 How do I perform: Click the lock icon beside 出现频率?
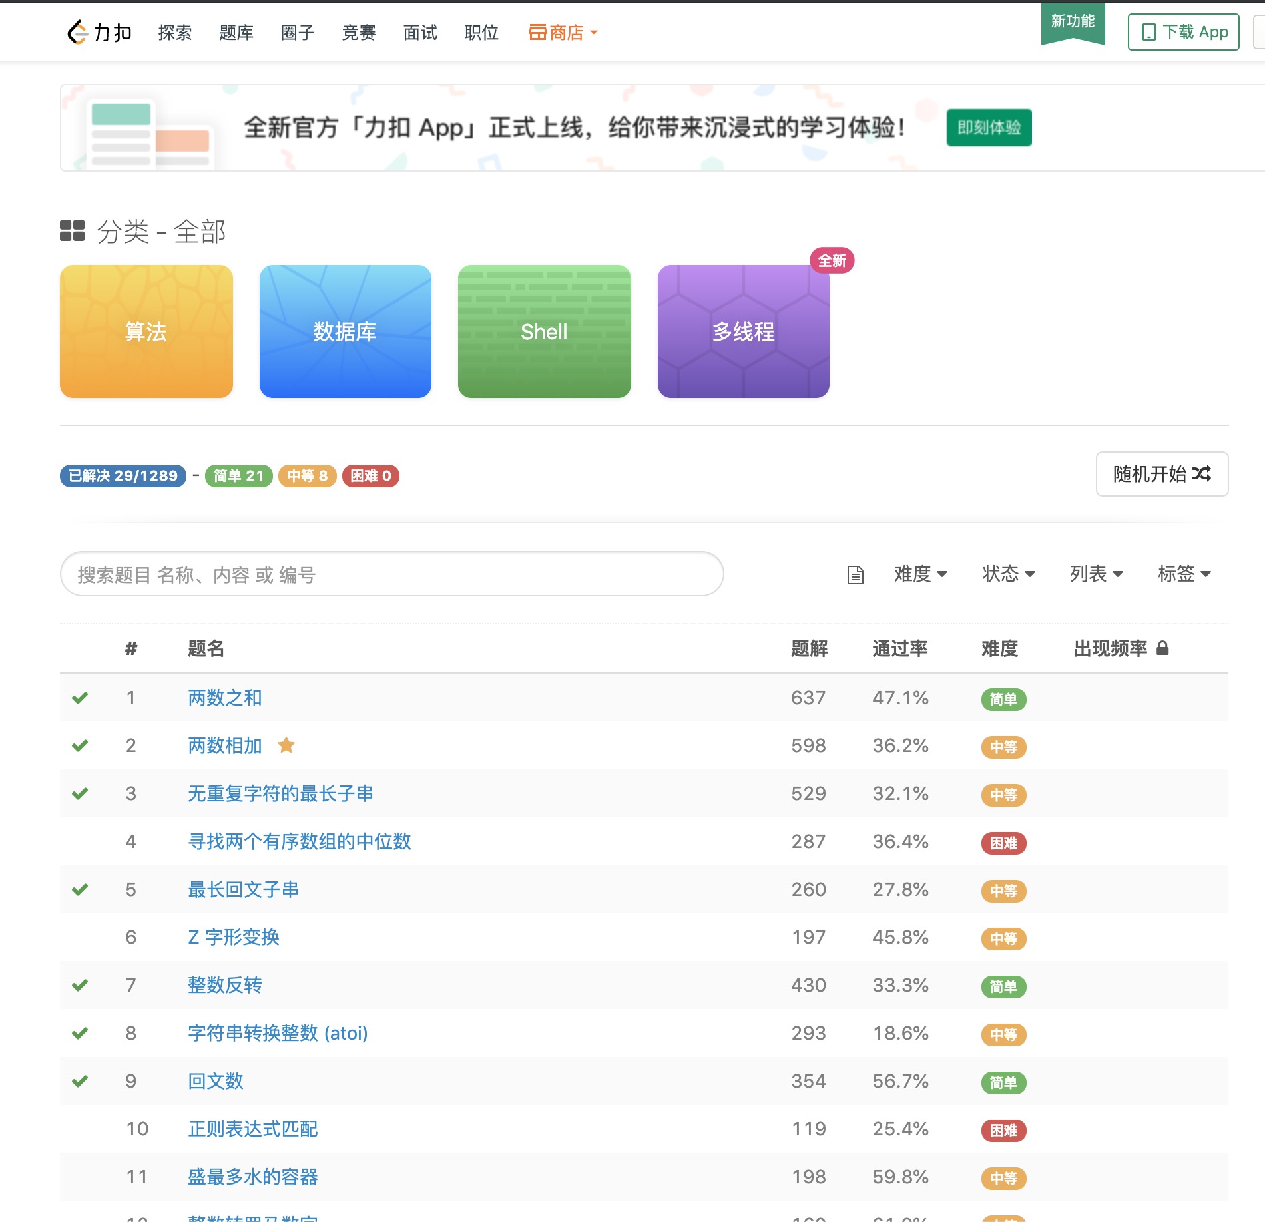(1162, 648)
